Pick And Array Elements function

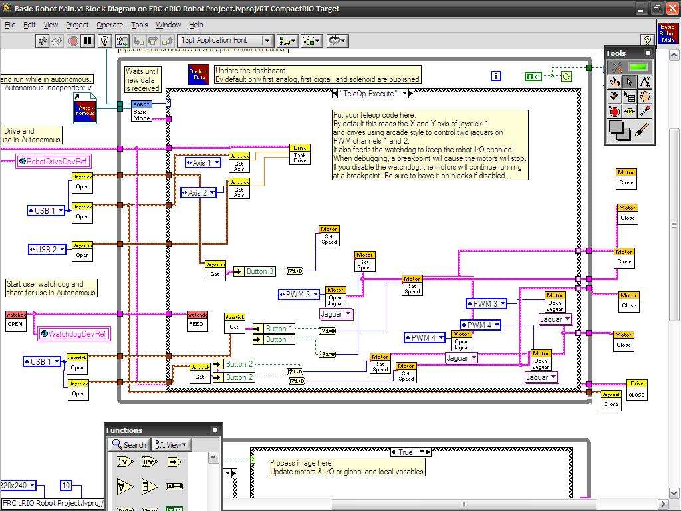click(x=124, y=486)
